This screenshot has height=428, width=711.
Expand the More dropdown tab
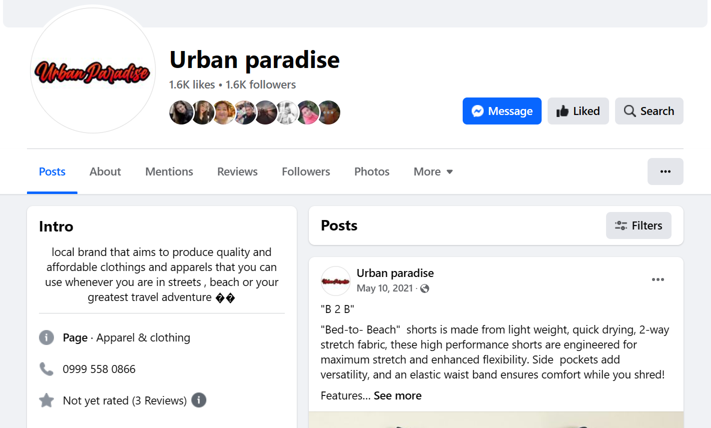[x=433, y=171]
